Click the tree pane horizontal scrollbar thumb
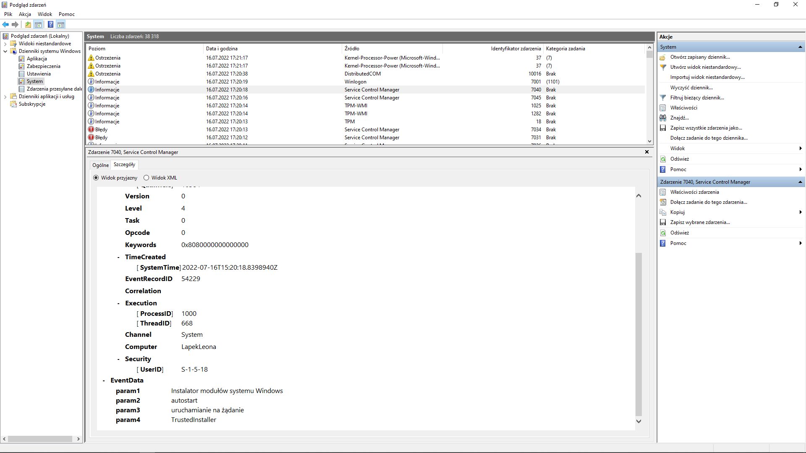The height and width of the screenshot is (453, 806). coord(40,439)
